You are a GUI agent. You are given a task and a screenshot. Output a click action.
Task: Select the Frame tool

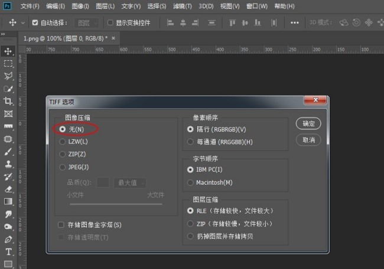point(8,114)
